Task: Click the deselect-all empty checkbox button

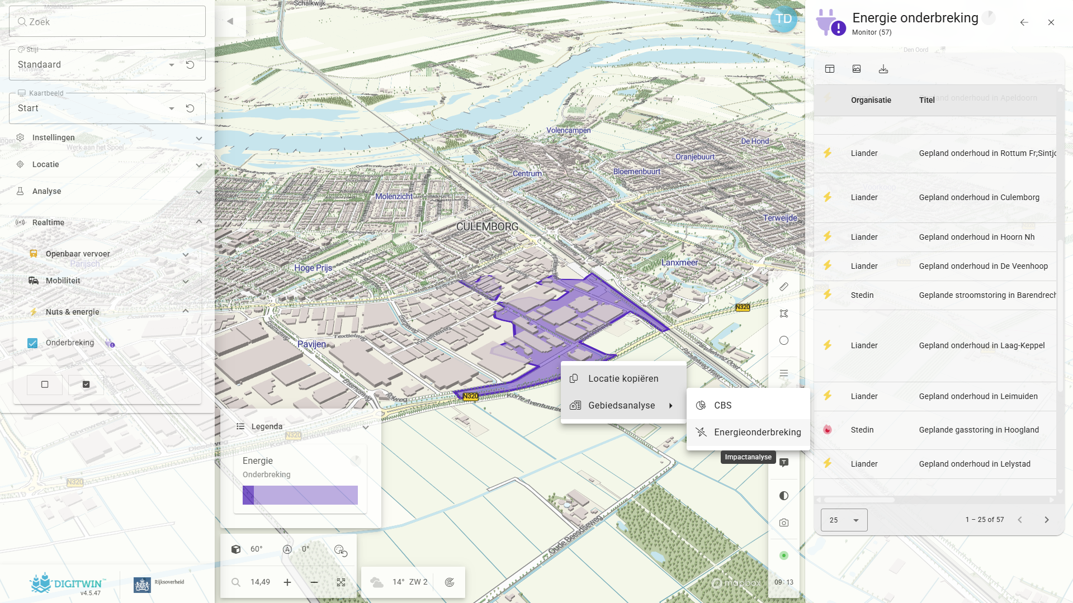Action: point(45,384)
